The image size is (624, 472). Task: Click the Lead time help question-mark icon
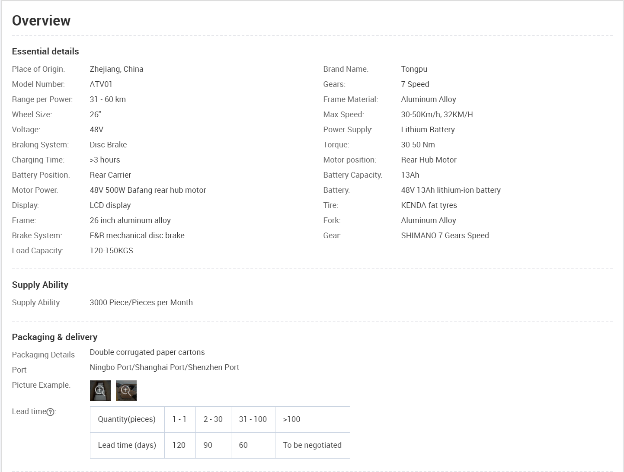[51, 412]
